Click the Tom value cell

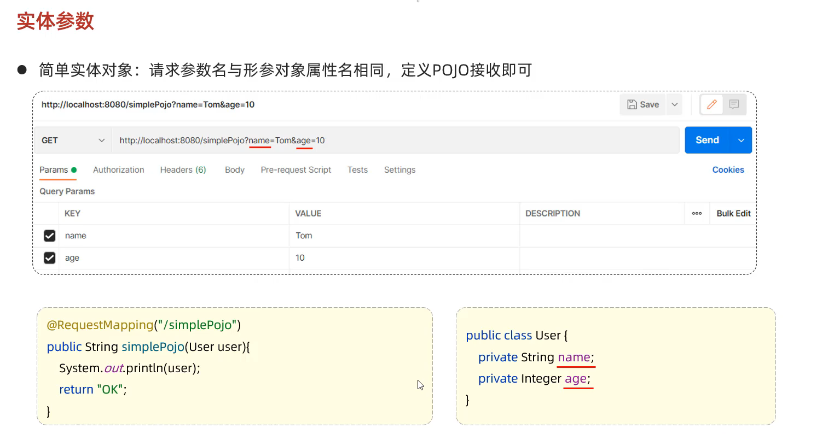(404, 236)
